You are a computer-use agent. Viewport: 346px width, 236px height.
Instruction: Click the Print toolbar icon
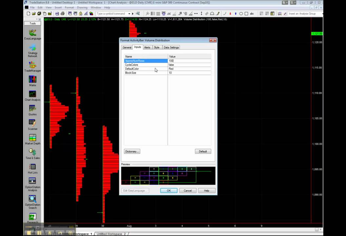[x=63, y=13]
